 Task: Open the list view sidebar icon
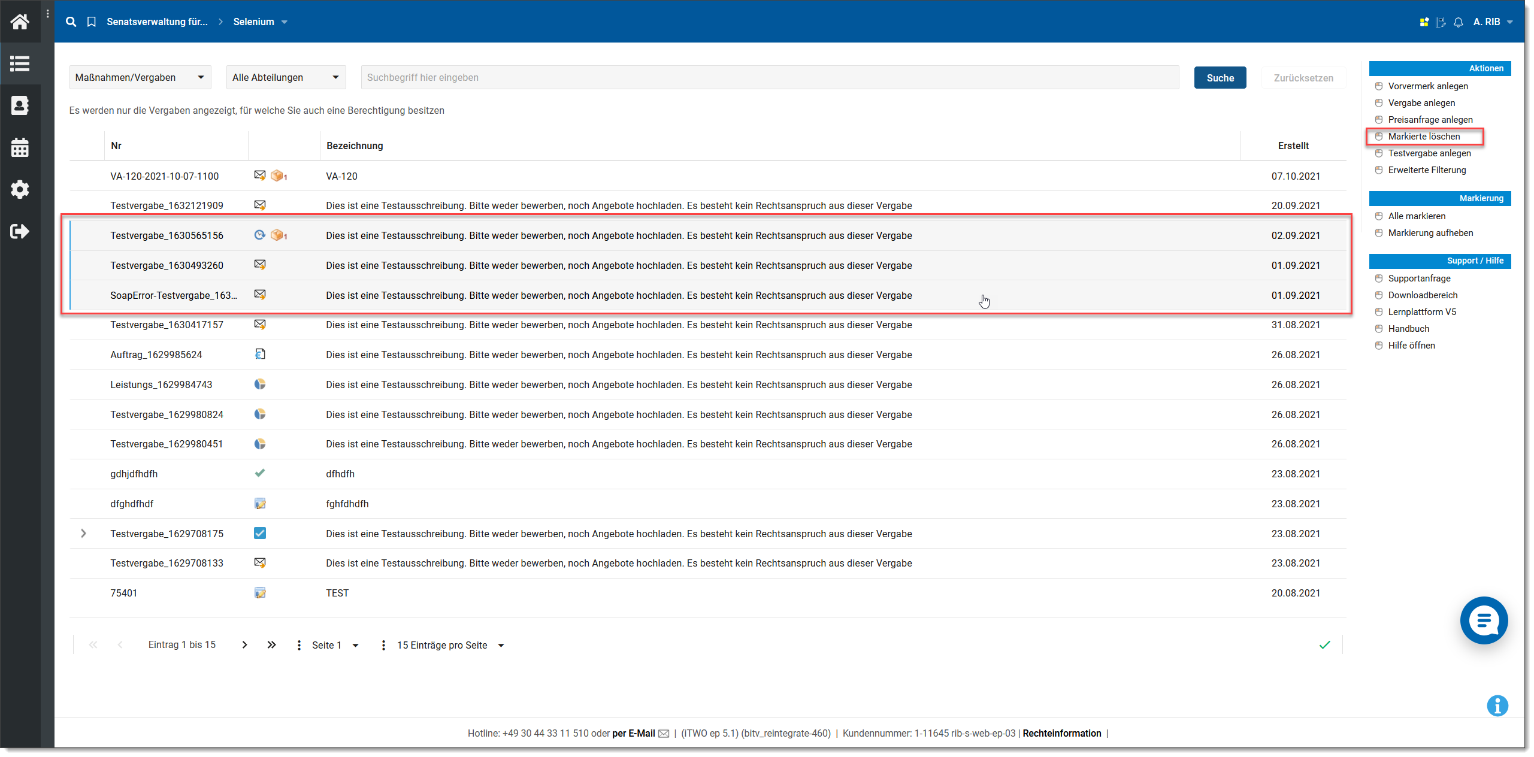(x=20, y=63)
